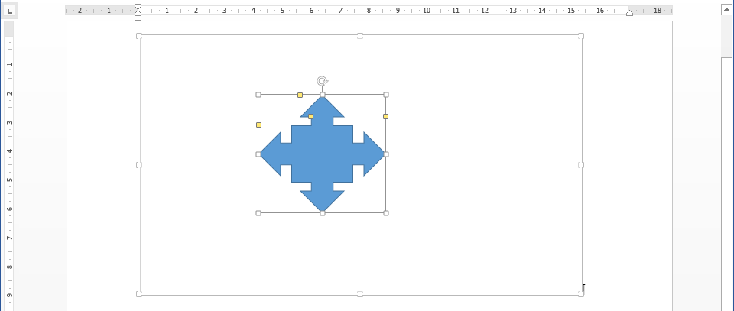734x311 pixels.
Task: Click the arrow shape's top-right sizing handle
Action: tap(386, 95)
